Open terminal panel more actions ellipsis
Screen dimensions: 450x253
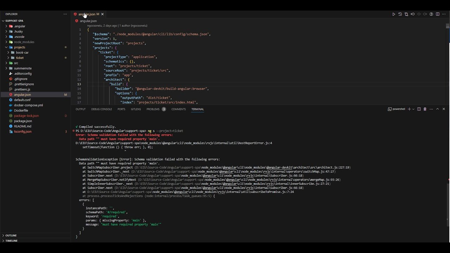pos(431,109)
